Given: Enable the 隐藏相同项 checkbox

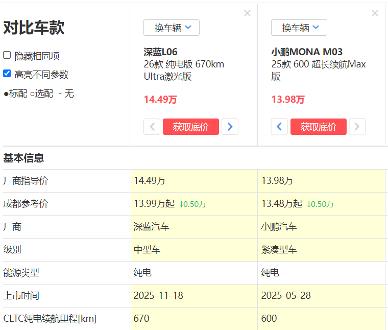Looking at the screenshot, I should (7, 55).
